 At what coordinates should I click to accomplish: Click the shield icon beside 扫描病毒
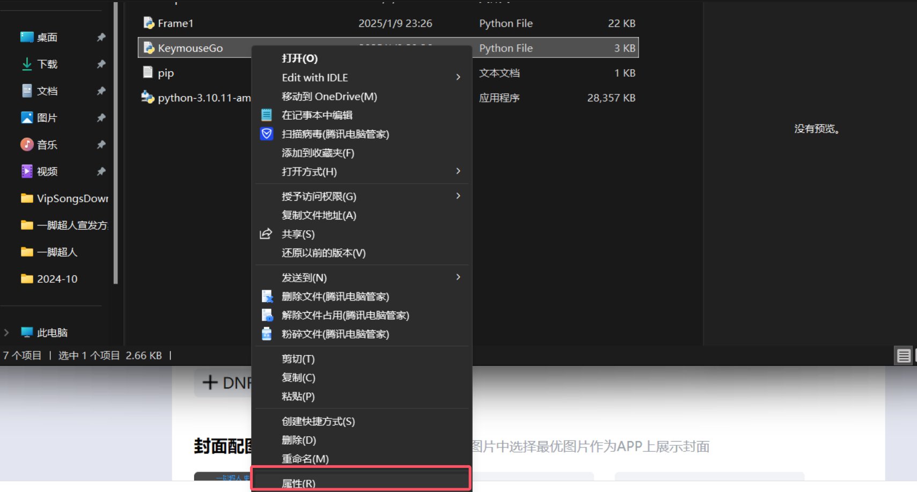pyautogui.click(x=267, y=134)
